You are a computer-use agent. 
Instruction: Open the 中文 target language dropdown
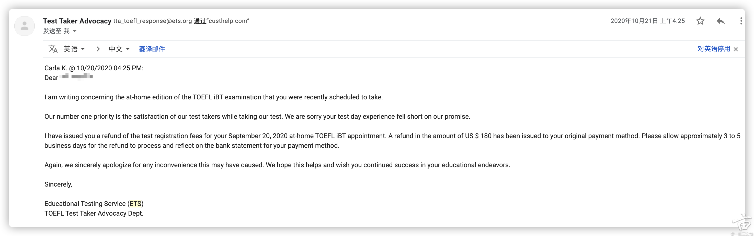(x=119, y=49)
